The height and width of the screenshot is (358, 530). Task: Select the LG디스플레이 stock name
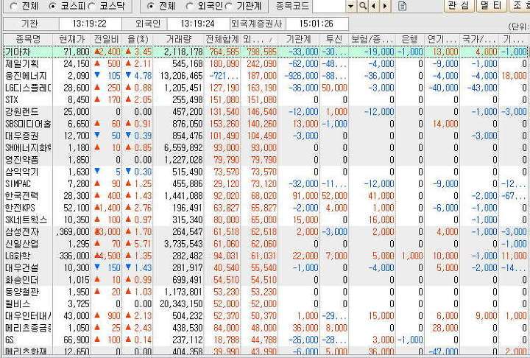28,88
